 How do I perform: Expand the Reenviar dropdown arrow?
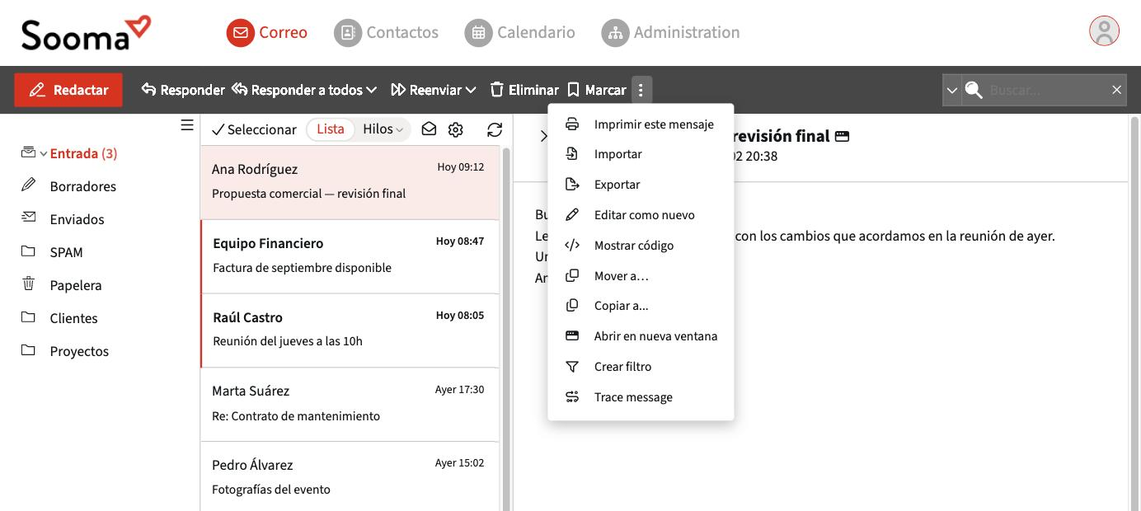(471, 90)
